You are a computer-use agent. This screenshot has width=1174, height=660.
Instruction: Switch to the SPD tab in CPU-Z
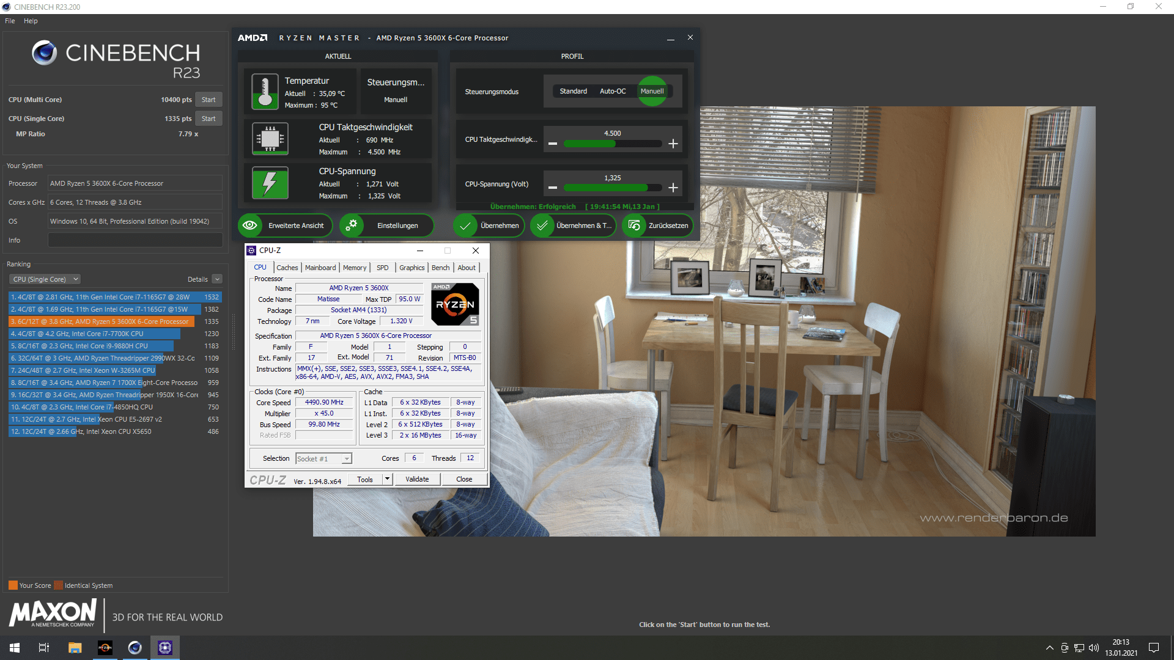[x=382, y=268]
